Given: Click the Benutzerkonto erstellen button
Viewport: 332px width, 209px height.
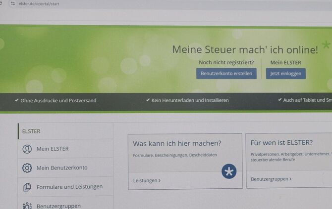Looking at the screenshot, I should coord(226,74).
